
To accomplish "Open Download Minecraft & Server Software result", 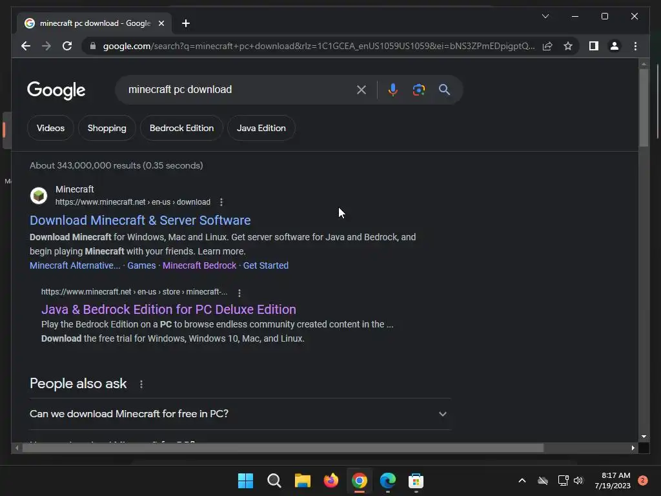I will point(140,220).
